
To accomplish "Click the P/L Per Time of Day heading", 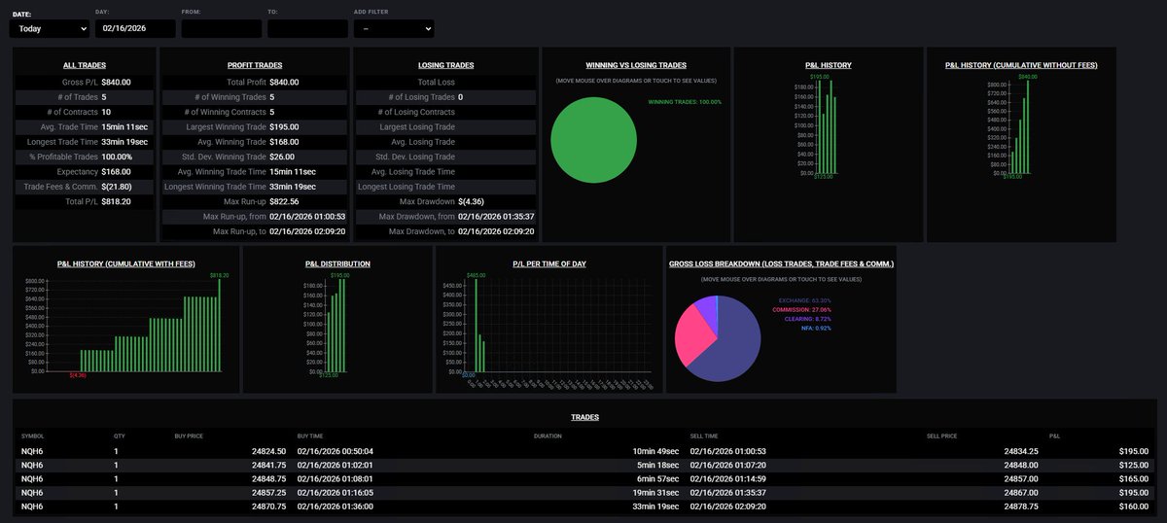I will (x=548, y=263).
